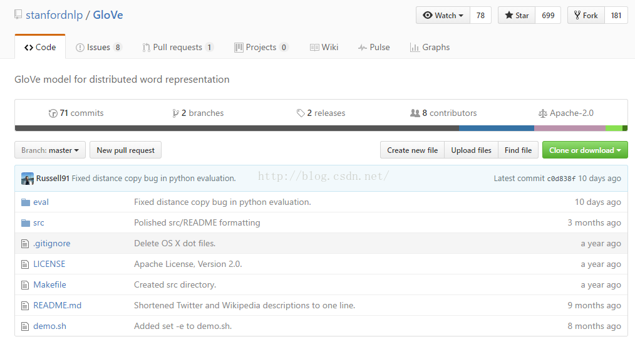Image resolution: width=635 pixels, height=339 pixels.
Task: Click the watchers count 78
Action: [x=480, y=16]
